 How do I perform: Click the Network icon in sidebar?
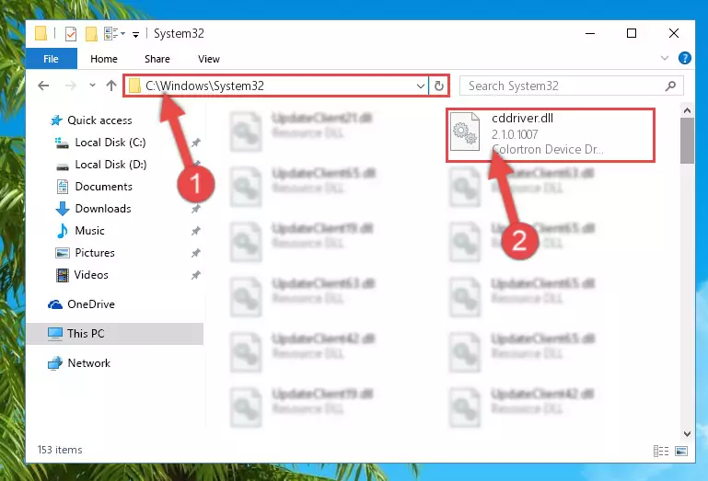(55, 363)
